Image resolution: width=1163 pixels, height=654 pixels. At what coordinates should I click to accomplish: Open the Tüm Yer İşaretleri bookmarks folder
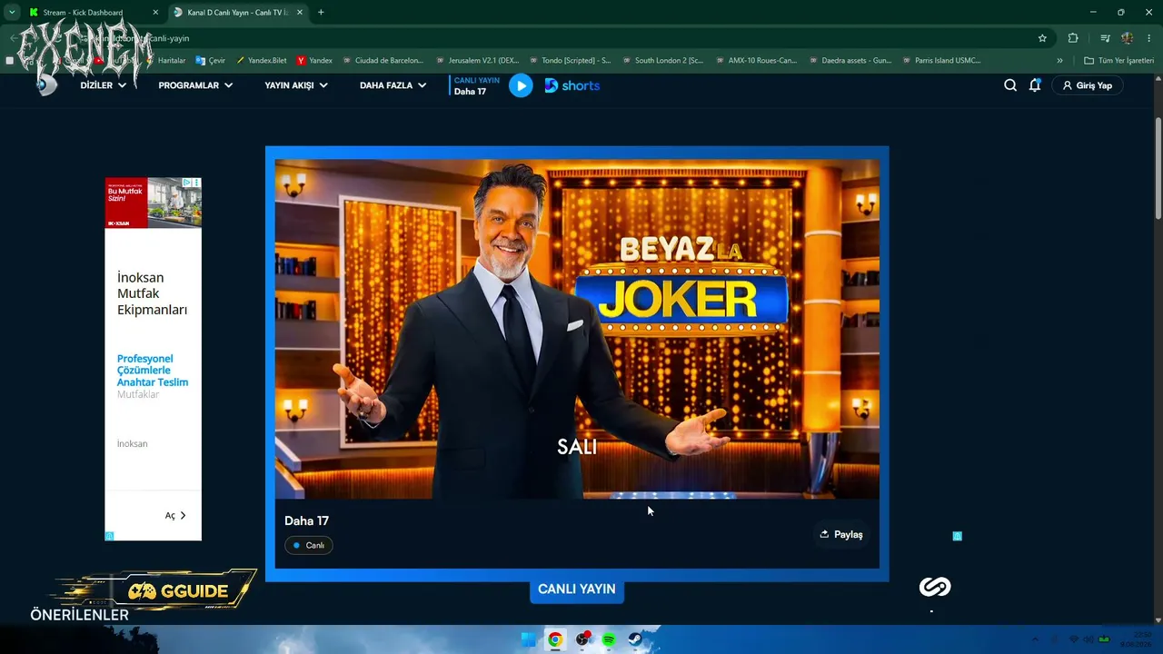tap(1118, 61)
